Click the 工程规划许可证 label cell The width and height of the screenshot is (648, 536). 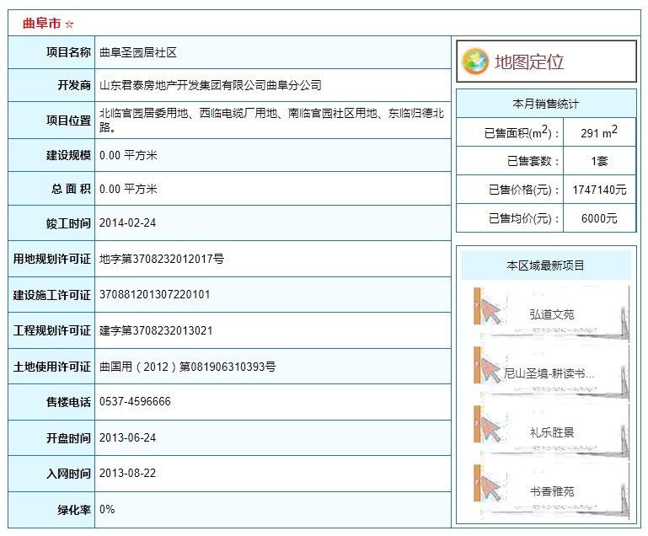51,330
